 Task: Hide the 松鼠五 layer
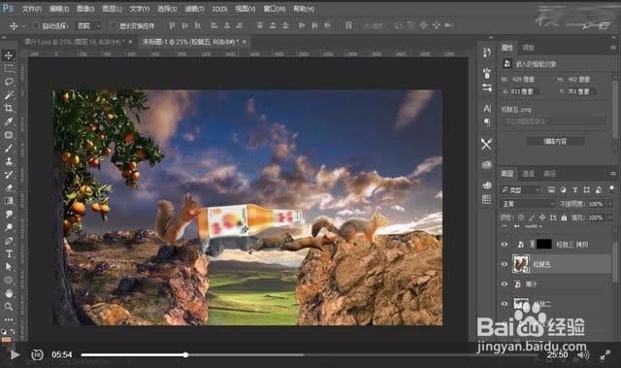[x=505, y=264]
